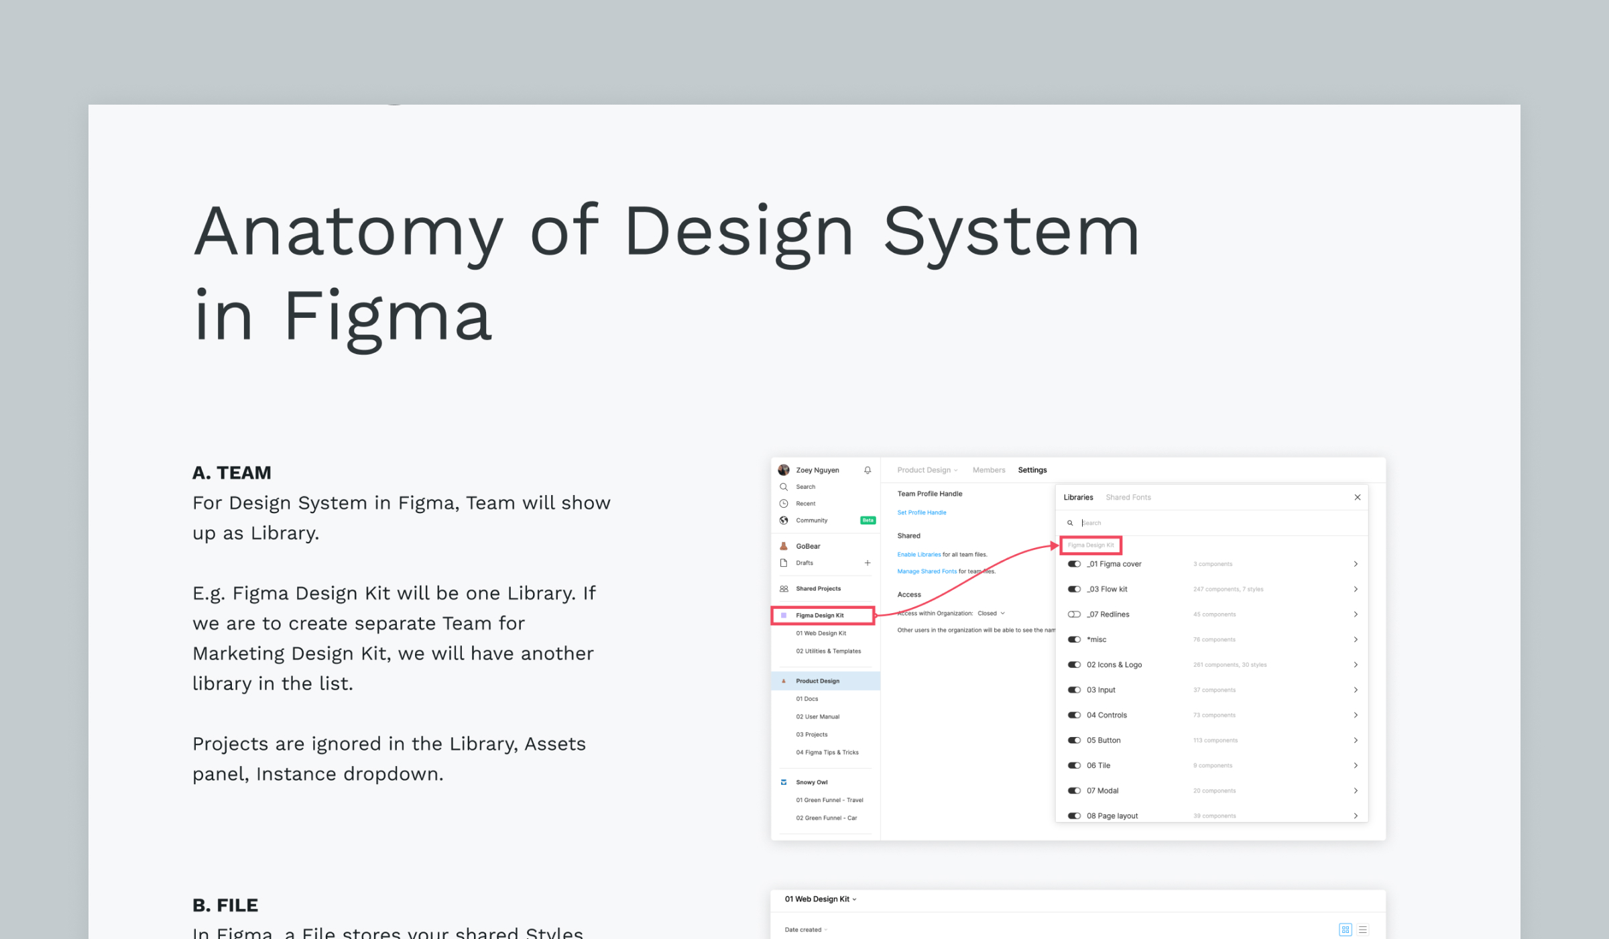The image size is (1609, 939).
Task: Toggle the _03 Flow kit library
Action: click(x=1074, y=589)
